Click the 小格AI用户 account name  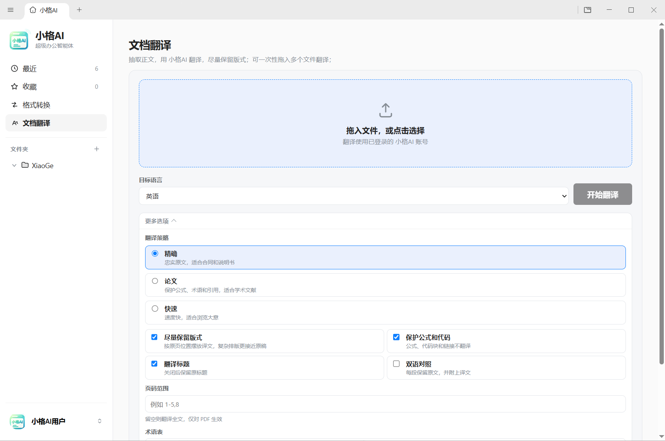49,421
